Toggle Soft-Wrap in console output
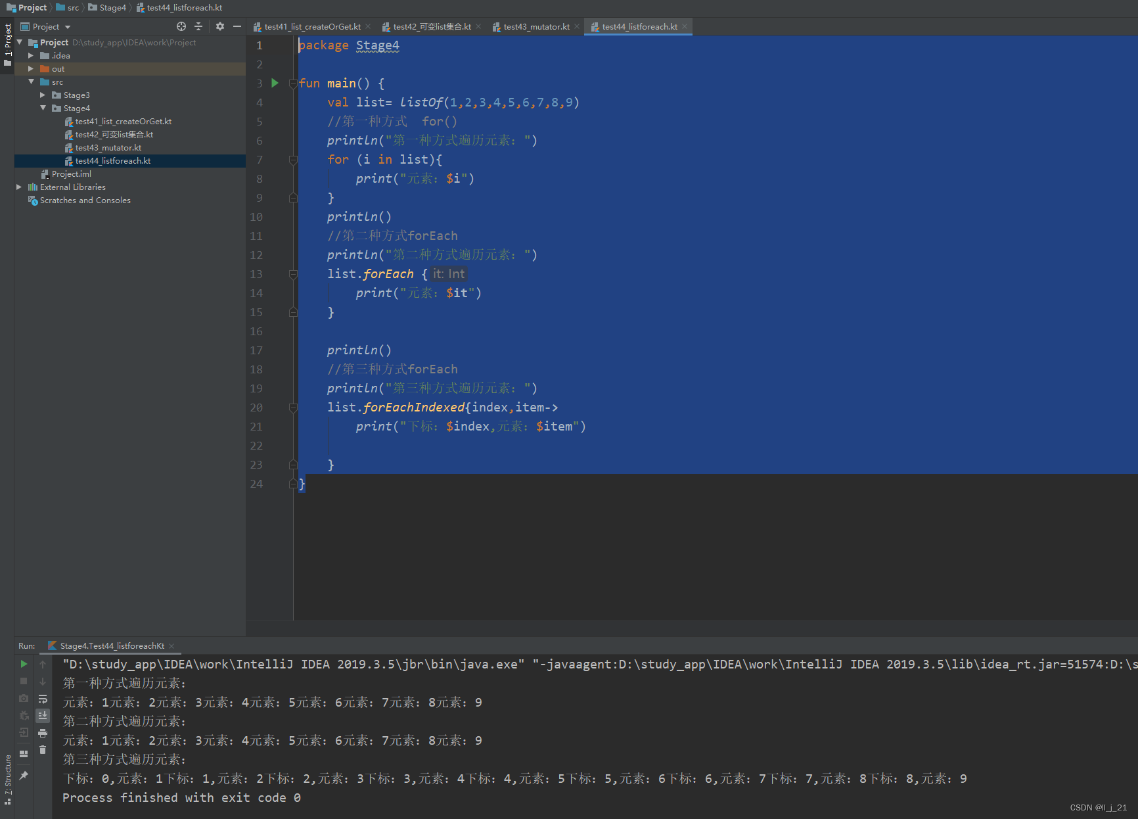The width and height of the screenshot is (1138, 819). [43, 699]
